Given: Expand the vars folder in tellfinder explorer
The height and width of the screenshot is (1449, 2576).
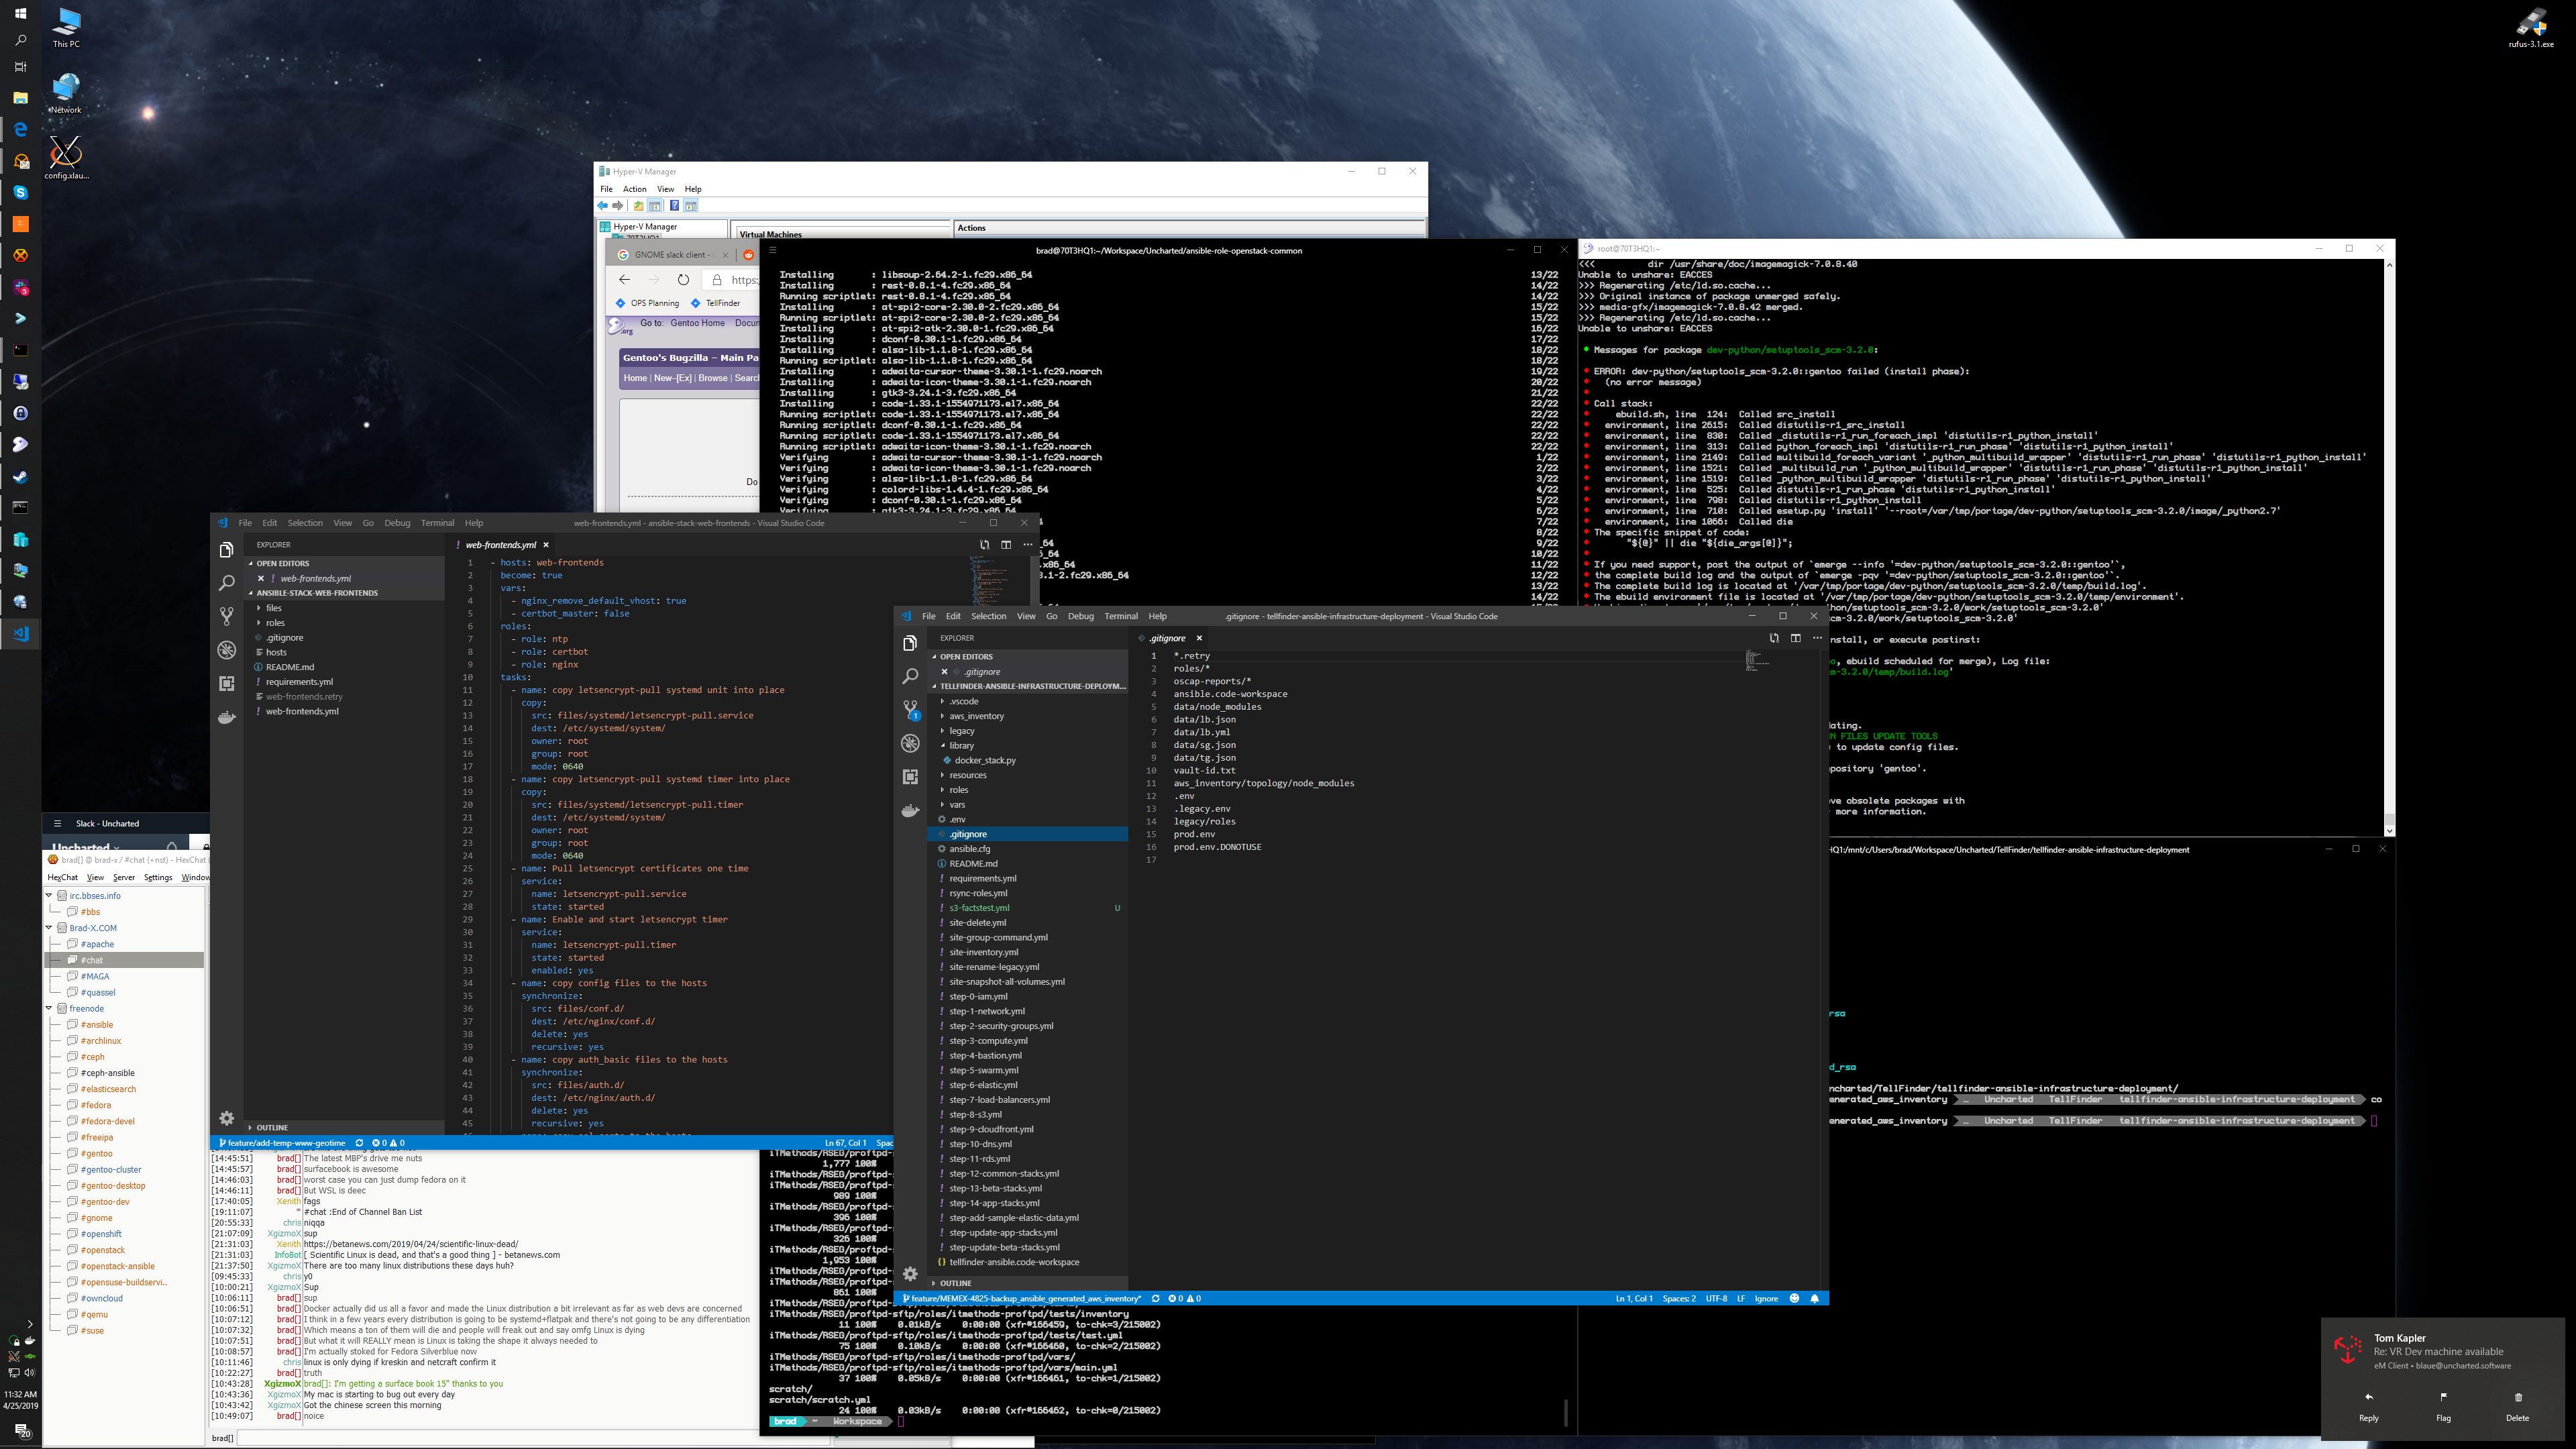Looking at the screenshot, I should click(943, 805).
